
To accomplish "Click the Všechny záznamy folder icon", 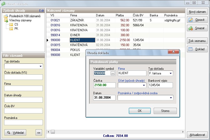I will pyautogui.click(x=6, y=21).
